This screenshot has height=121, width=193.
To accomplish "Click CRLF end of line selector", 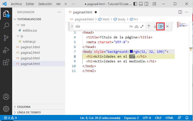I will tap(158, 118).
